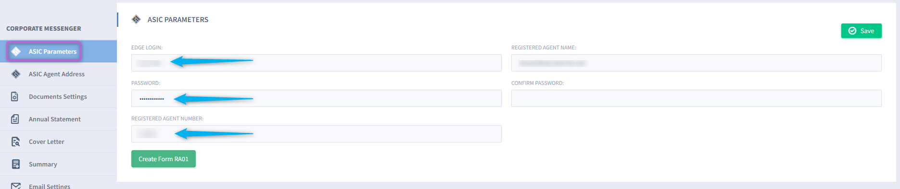Click the Cover Letter search-document icon
Screen dimensions: 900x189
(x=15, y=142)
